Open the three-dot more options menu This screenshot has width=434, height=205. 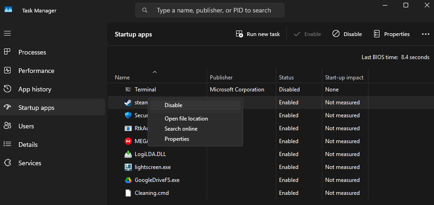tap(425, 34)
